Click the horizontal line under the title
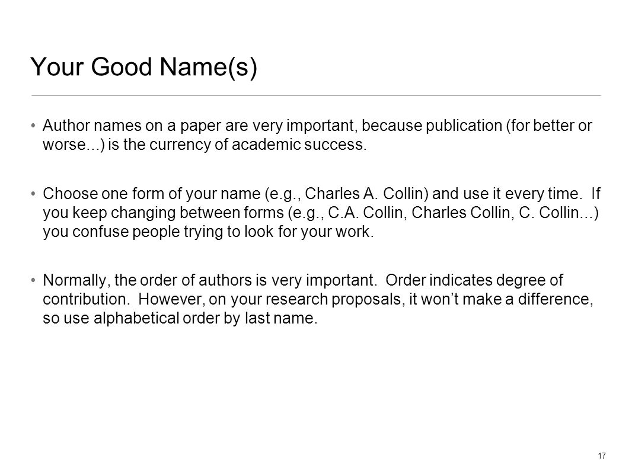The width and height of the screenshot is (632, 474). click(x=316, y=96)
